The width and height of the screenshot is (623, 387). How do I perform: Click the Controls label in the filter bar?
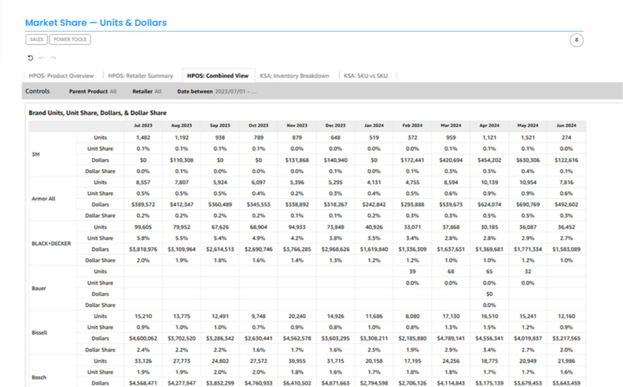37,91
